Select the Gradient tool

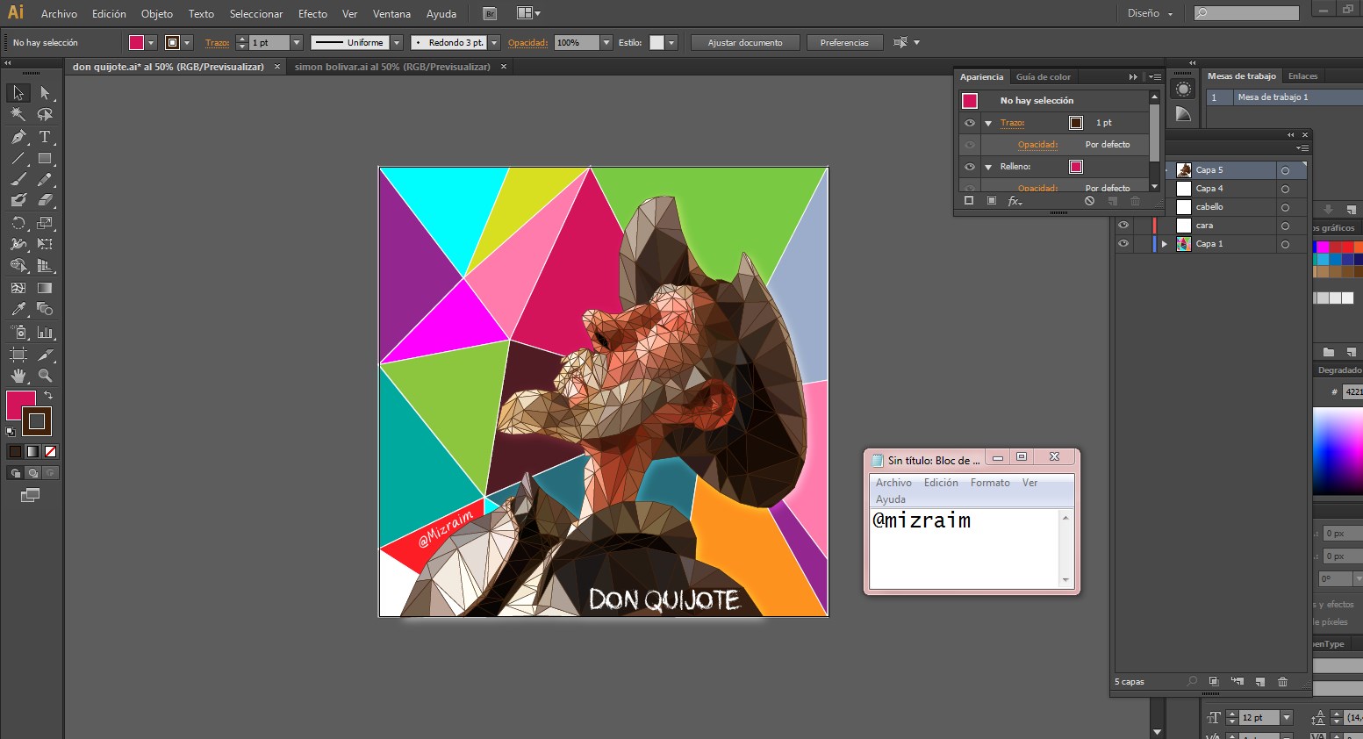click(x=45, y=287)
